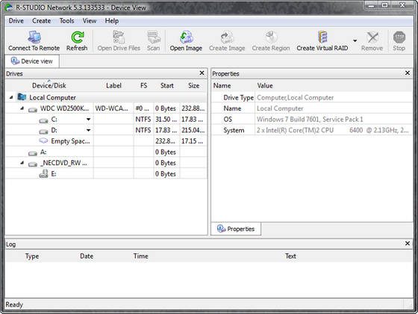Screen dimensions: 418x314
Task: Click the Open Image toolbar icon
Action: click(186, 37)
